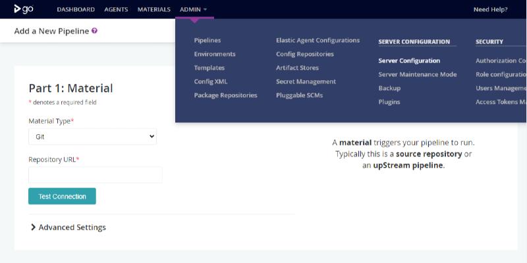527x263 pixels.
Task: Click the Need Help? link
Action: tap(490, 9)
